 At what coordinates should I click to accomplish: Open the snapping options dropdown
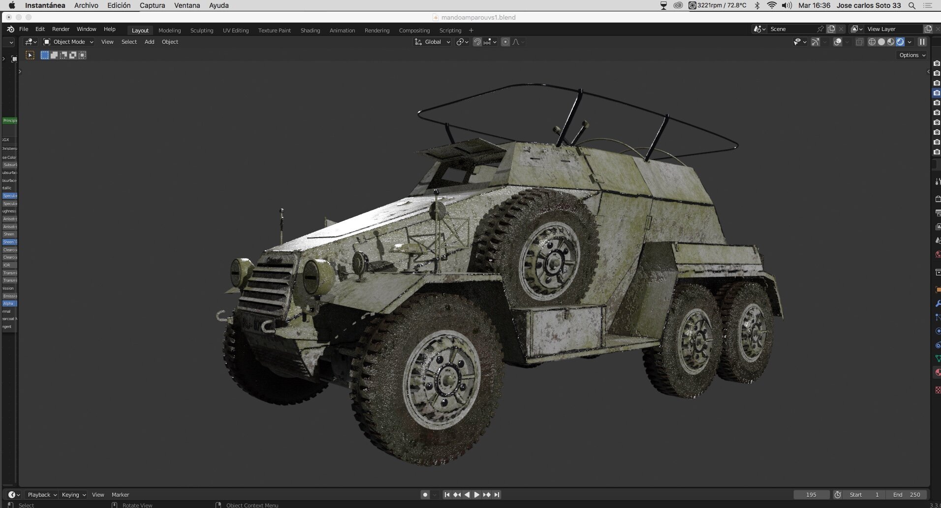pyautogui.click(x=490, y=42)
